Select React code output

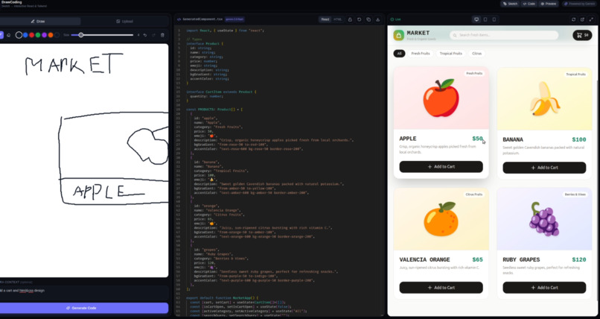325,19
